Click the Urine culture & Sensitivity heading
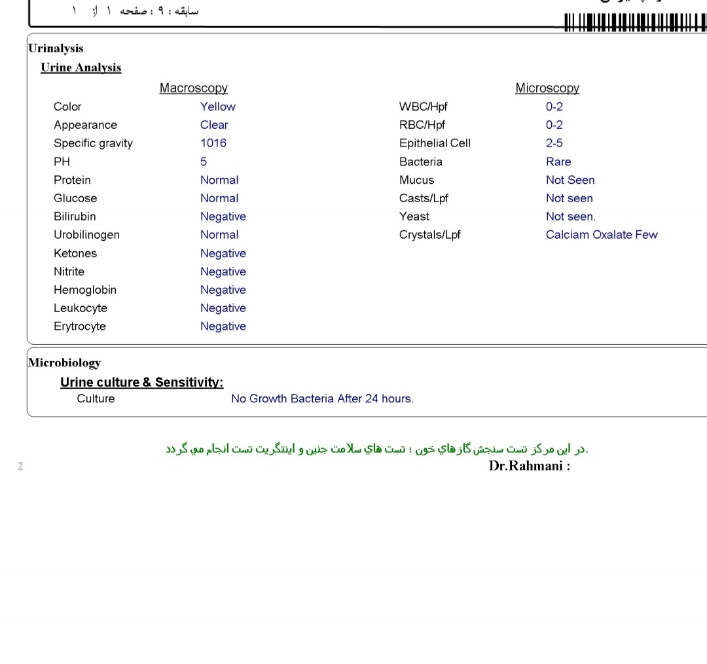 [141, 383]
